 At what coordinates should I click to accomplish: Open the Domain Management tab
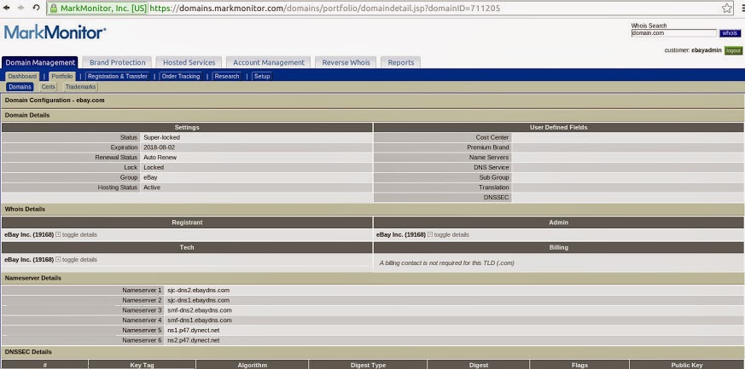coord(40,62)
